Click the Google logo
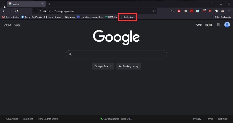 [x=116, y=37]
